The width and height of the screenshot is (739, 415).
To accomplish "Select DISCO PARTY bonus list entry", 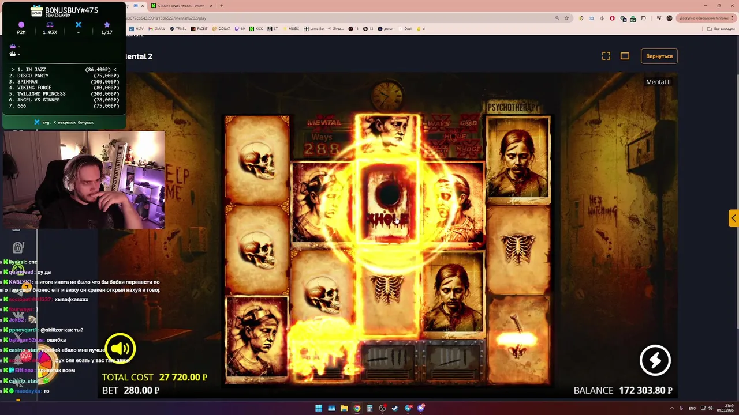I will (65, 76).
